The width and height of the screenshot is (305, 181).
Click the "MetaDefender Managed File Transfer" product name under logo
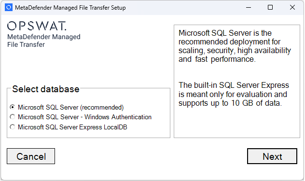[44, 41]
